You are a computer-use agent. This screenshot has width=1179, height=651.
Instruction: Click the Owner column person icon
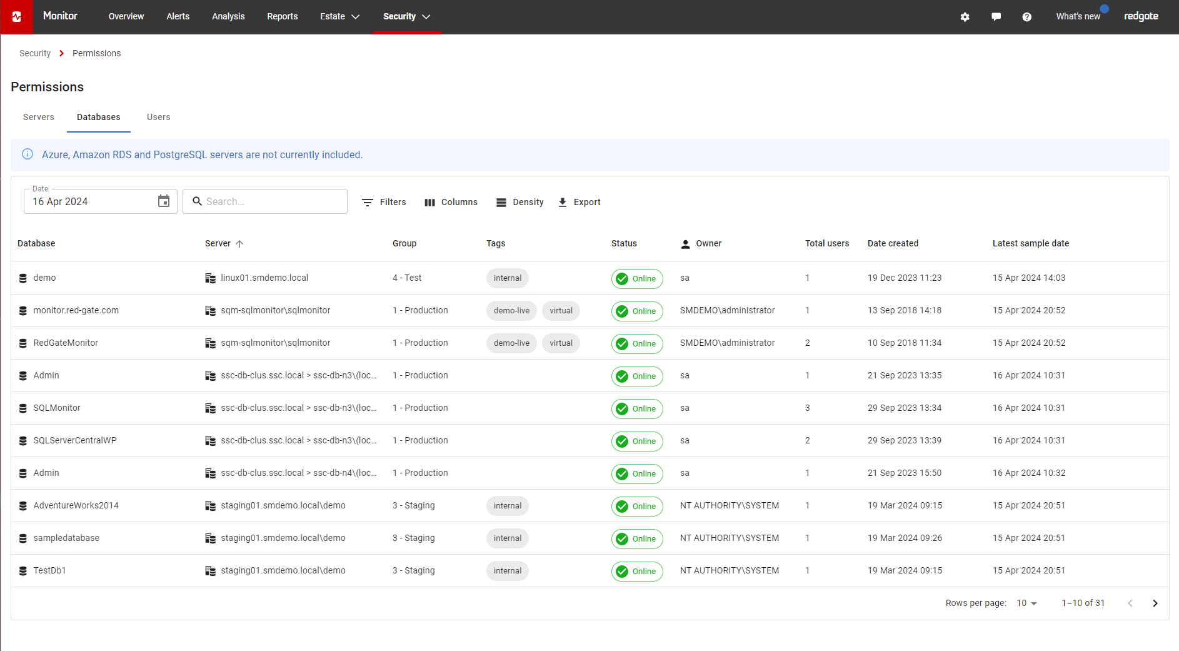point(686,244)
